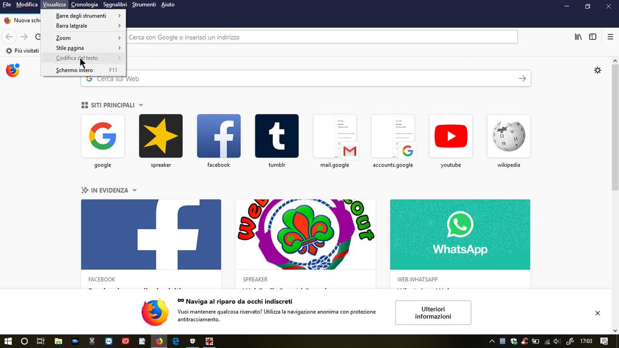This screenshot has height=348, width=619.
Task: Expand Barre degli strumenti submenu
Action: click(84, 16)
